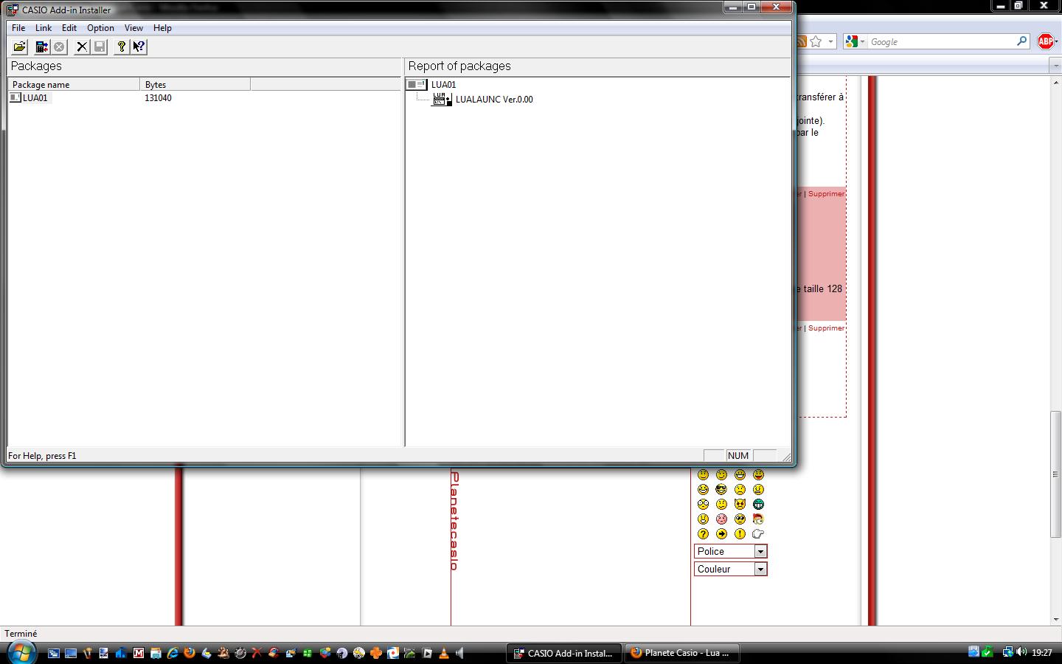Viewport: 1062px width, 664px height.
Task: Click the X delete toolbar icon
Action: (82, 46)
